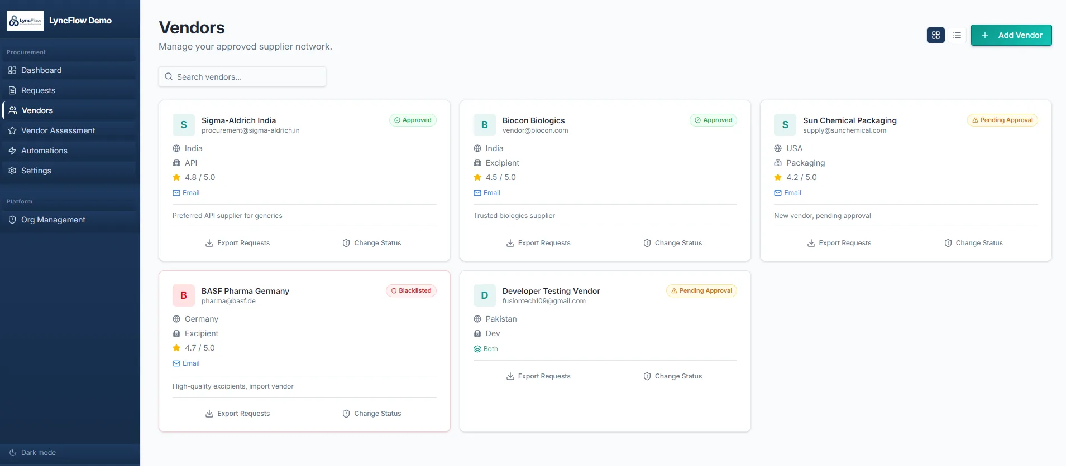The image size is (1066, 466).
Task: Click Email link on BASF Pharma card
Action: click(x=186, y=363)
